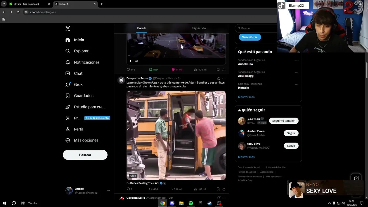Follow Ambar Errea

(291, 133)
